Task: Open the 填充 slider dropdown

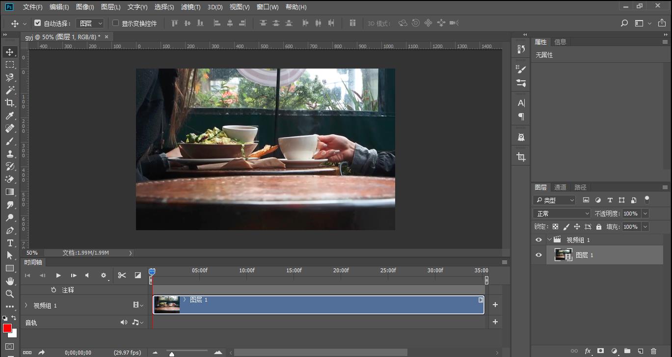Action: coord(645,227)
